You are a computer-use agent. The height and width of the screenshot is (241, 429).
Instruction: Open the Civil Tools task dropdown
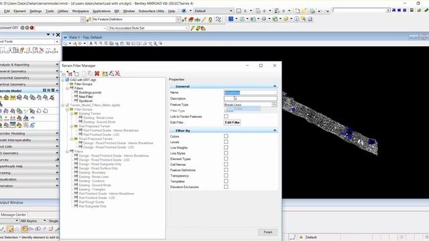57,42
